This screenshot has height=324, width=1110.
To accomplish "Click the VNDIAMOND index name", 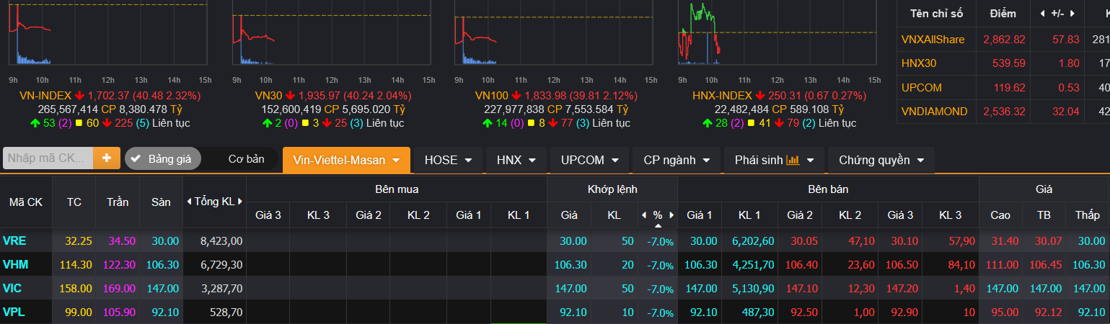I will [934, 112].
